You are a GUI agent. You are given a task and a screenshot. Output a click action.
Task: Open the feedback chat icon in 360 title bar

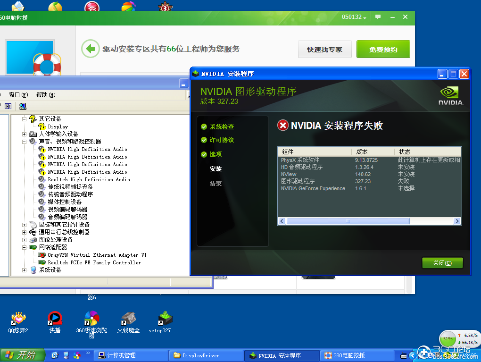pyautogui.click(x=378, y=17)
